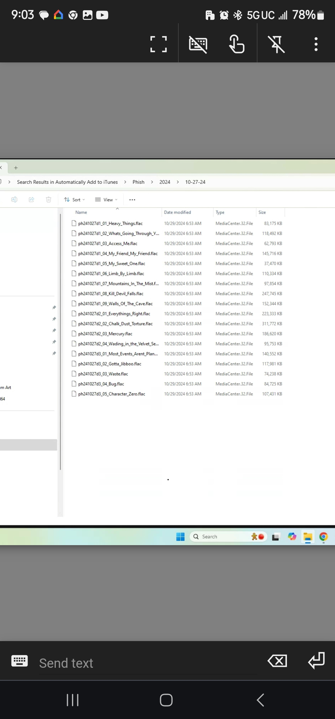This screenshot has width=335, height=719.
Task: Open the Sort dropdown in File Explorer
Action: (x=74, y=200)
